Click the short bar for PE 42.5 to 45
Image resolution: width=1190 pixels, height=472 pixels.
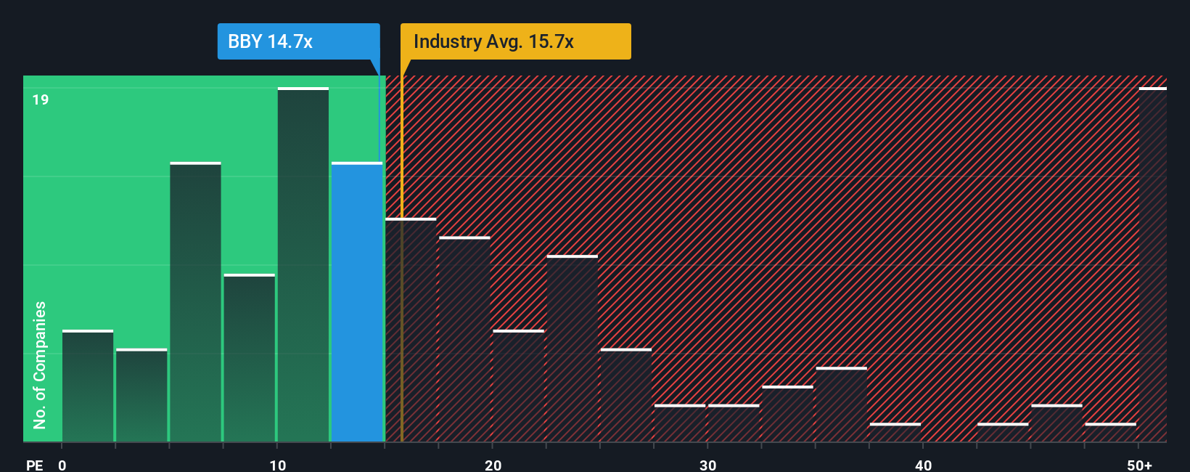coord(1003,432)
